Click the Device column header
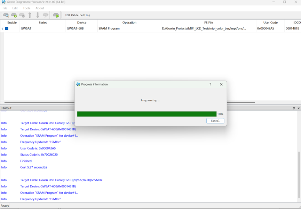Viewport: 301px width, 209px height. (81, 23)
